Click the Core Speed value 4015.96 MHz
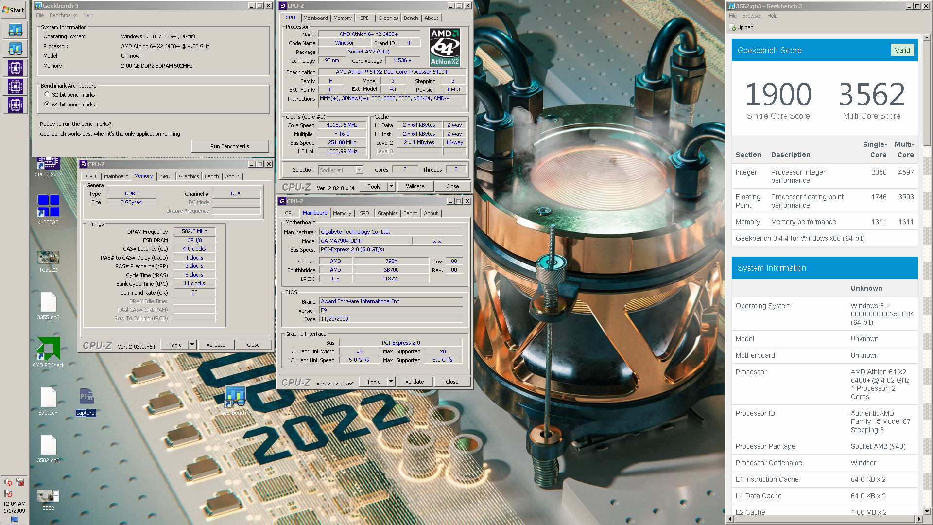 (342, 125)
